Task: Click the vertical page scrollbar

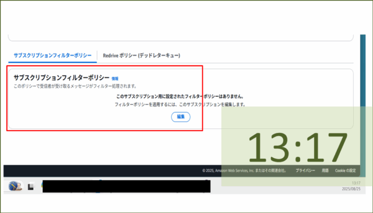Action: (363, 106)
